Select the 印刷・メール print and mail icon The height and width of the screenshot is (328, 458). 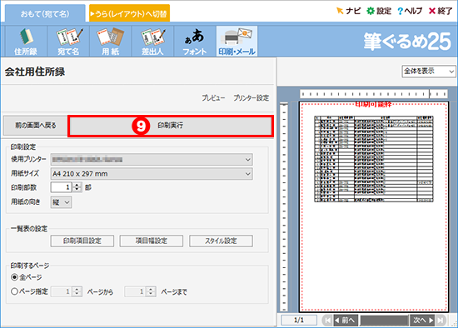click(236, 41)
